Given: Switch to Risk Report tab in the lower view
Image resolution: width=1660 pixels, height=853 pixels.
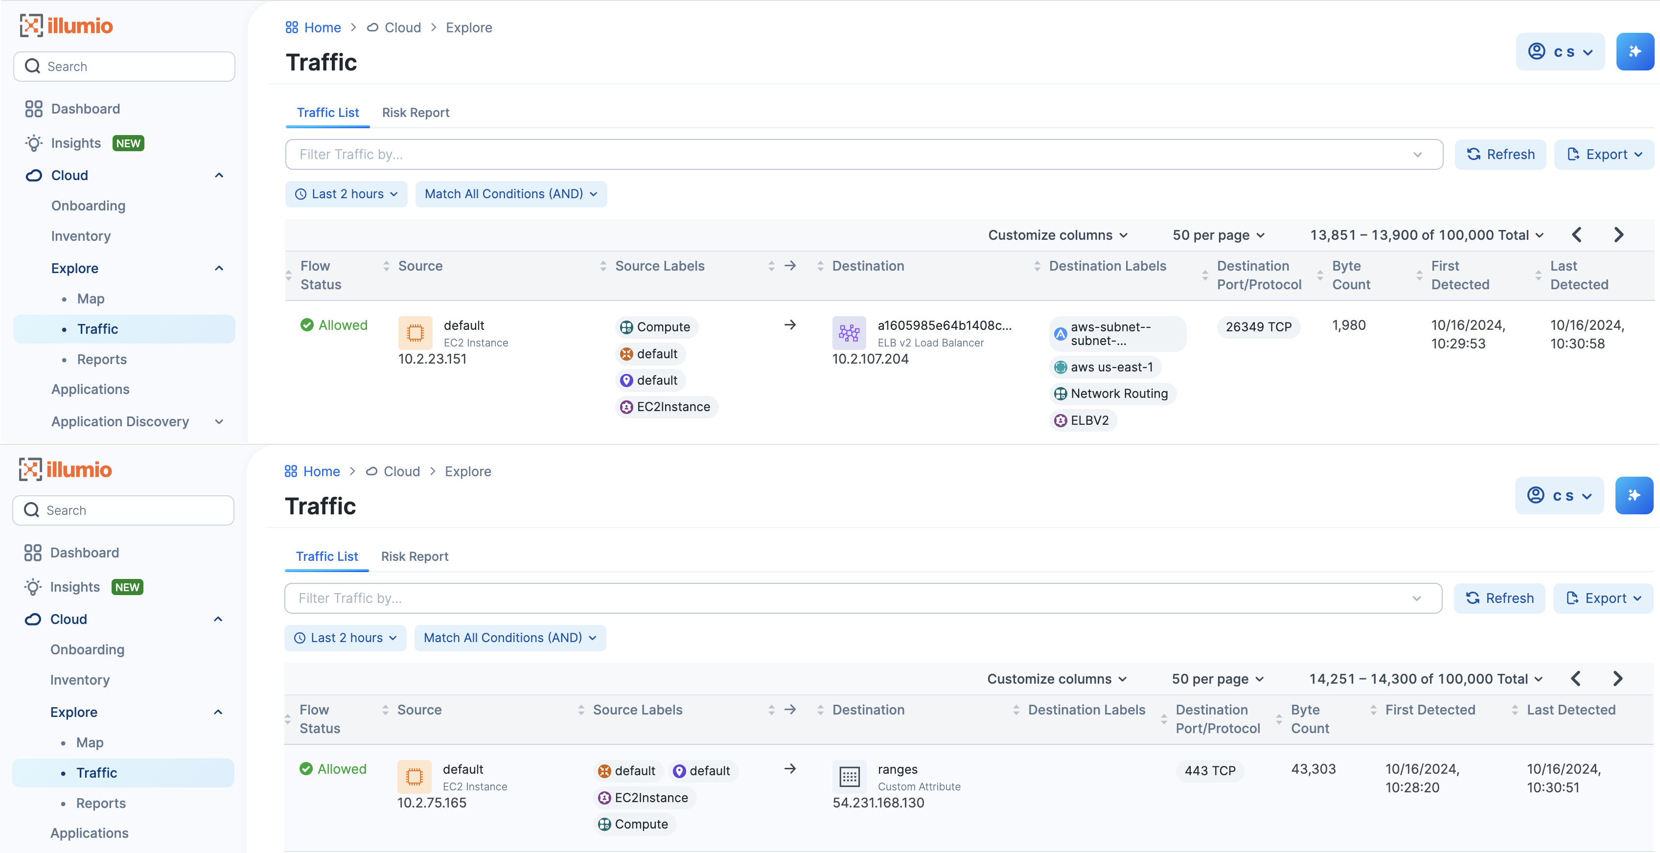Looking at the screenshot, I should (x=415, y=556).
